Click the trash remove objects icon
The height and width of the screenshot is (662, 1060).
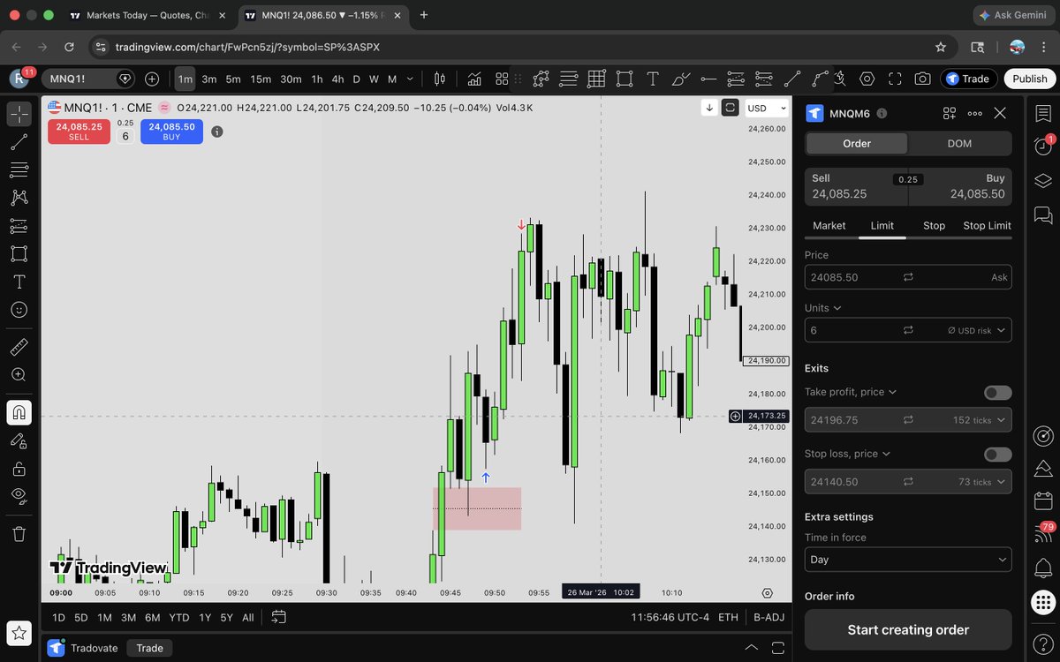tap(19, 534)
